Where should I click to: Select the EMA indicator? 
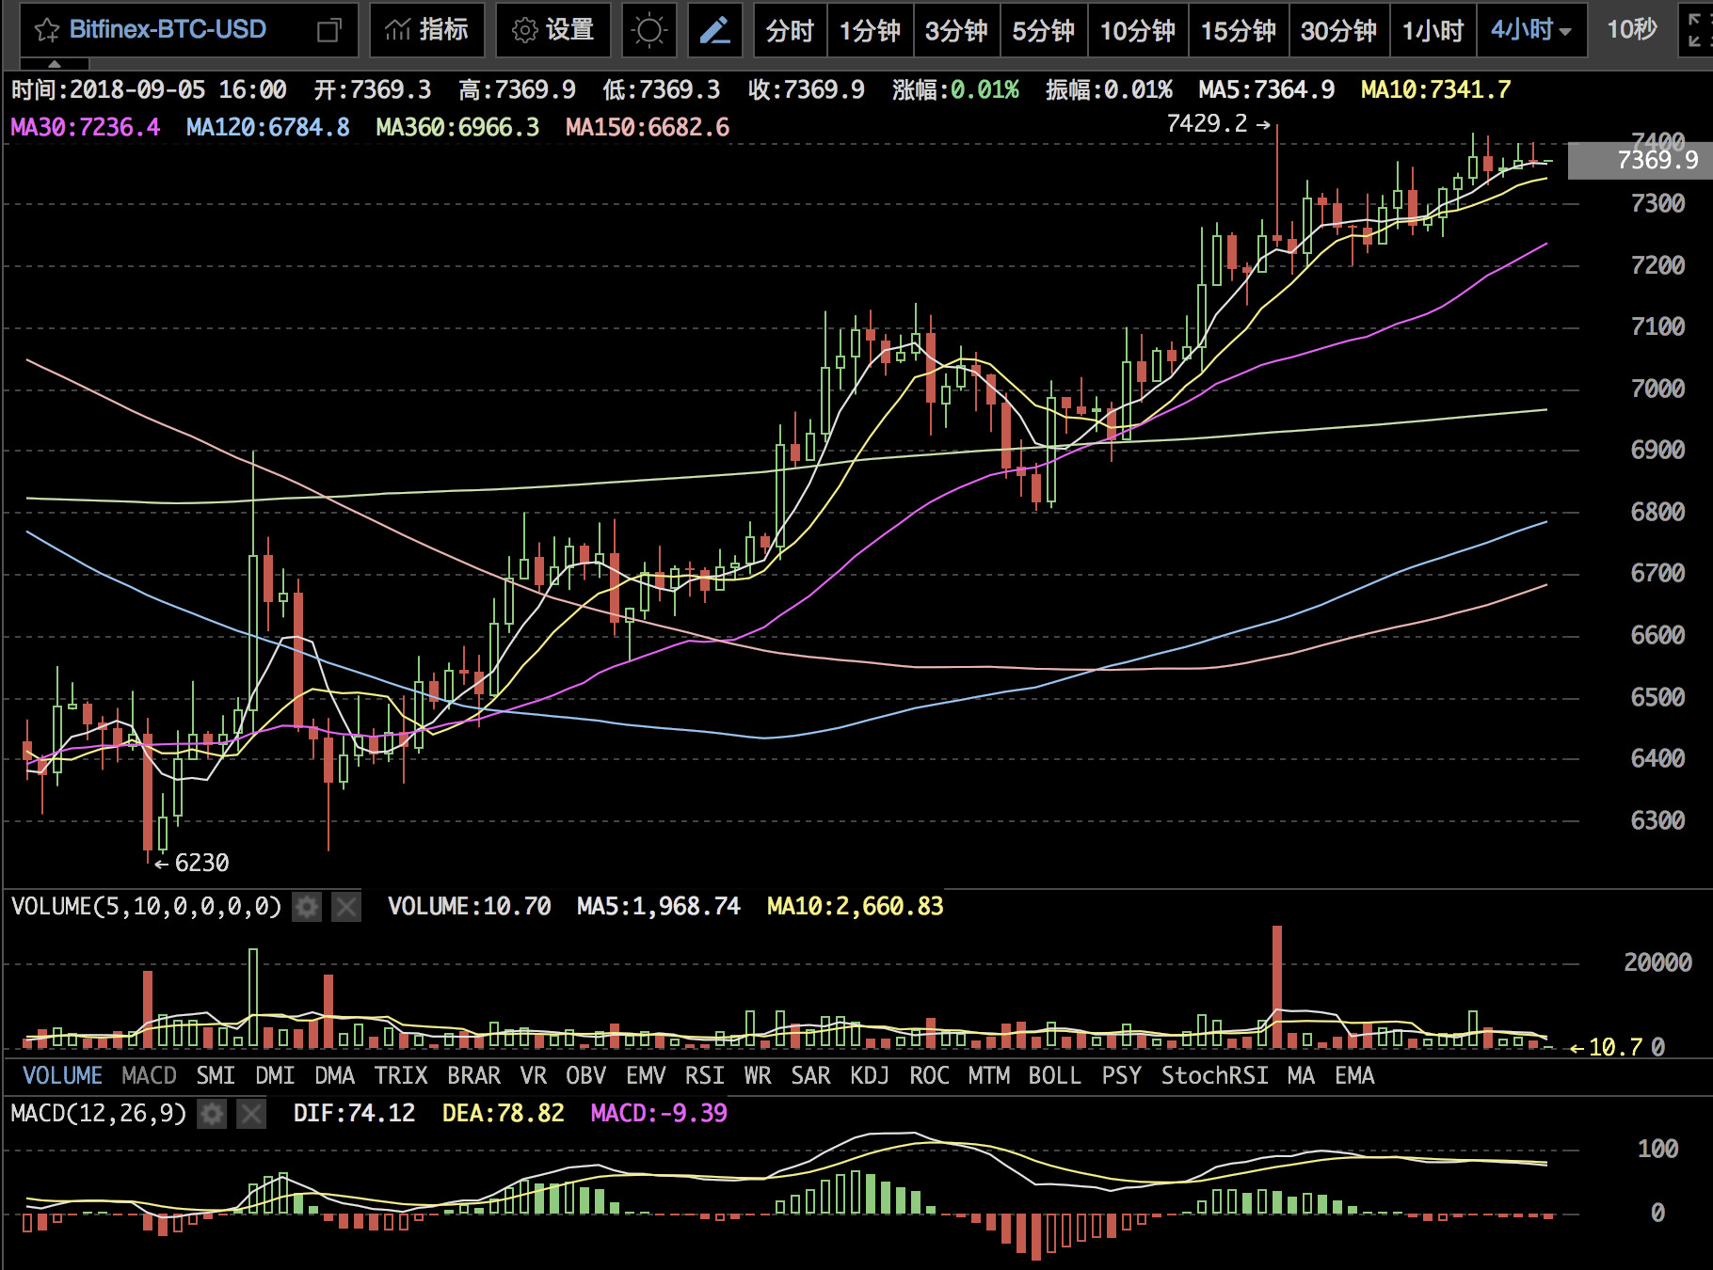pyautogui.click(x=1354, y=1075)
